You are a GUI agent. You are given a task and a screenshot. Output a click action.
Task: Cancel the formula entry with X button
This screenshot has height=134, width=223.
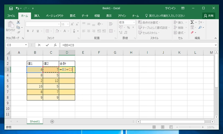click(x=39, y=45)
